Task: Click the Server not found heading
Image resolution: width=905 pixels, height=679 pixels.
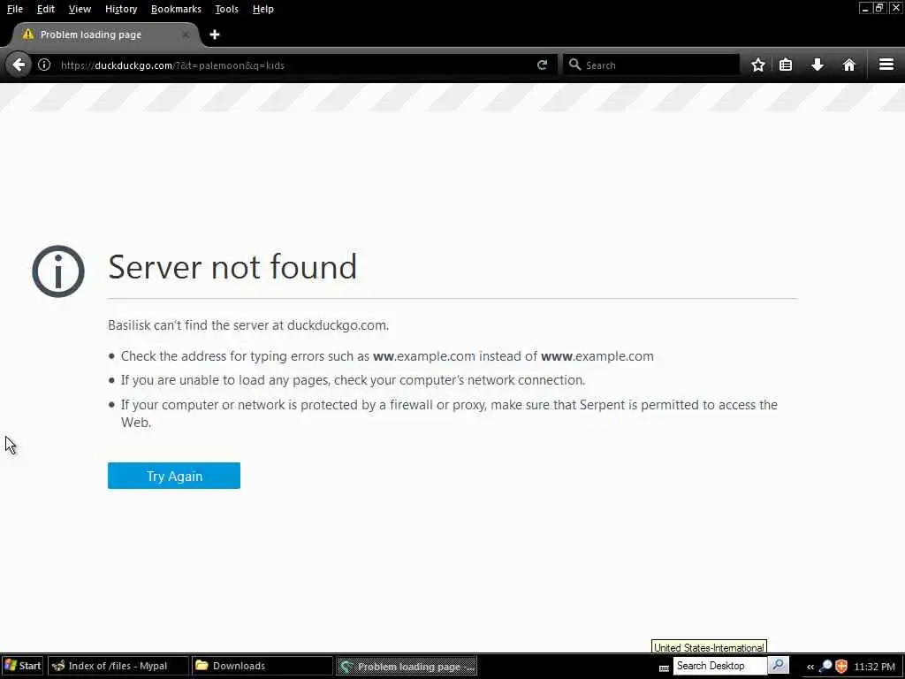Action: click(232, 267)
